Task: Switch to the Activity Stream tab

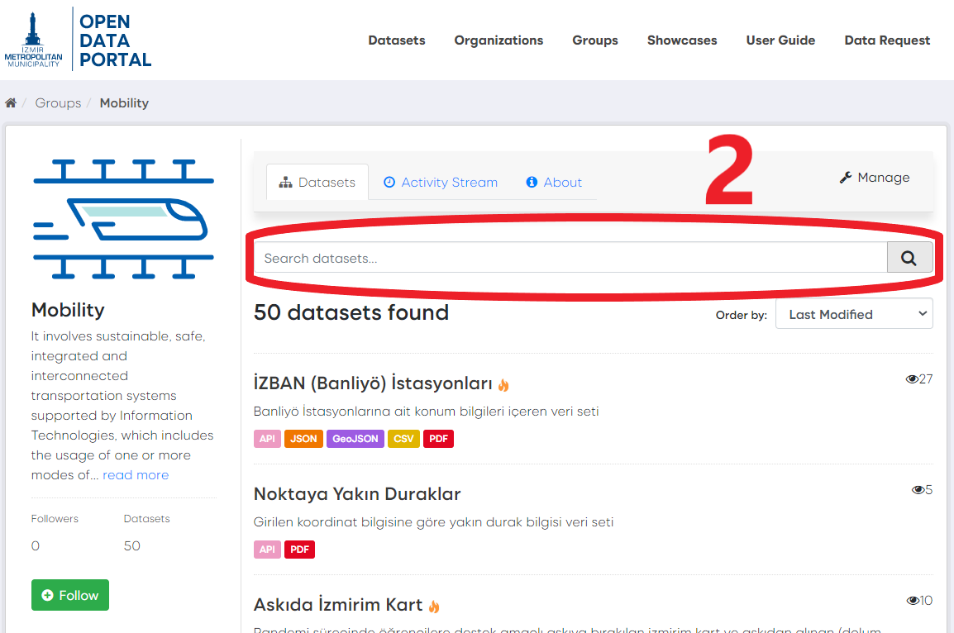Action: pyautogui.click(x=441, y=183)
